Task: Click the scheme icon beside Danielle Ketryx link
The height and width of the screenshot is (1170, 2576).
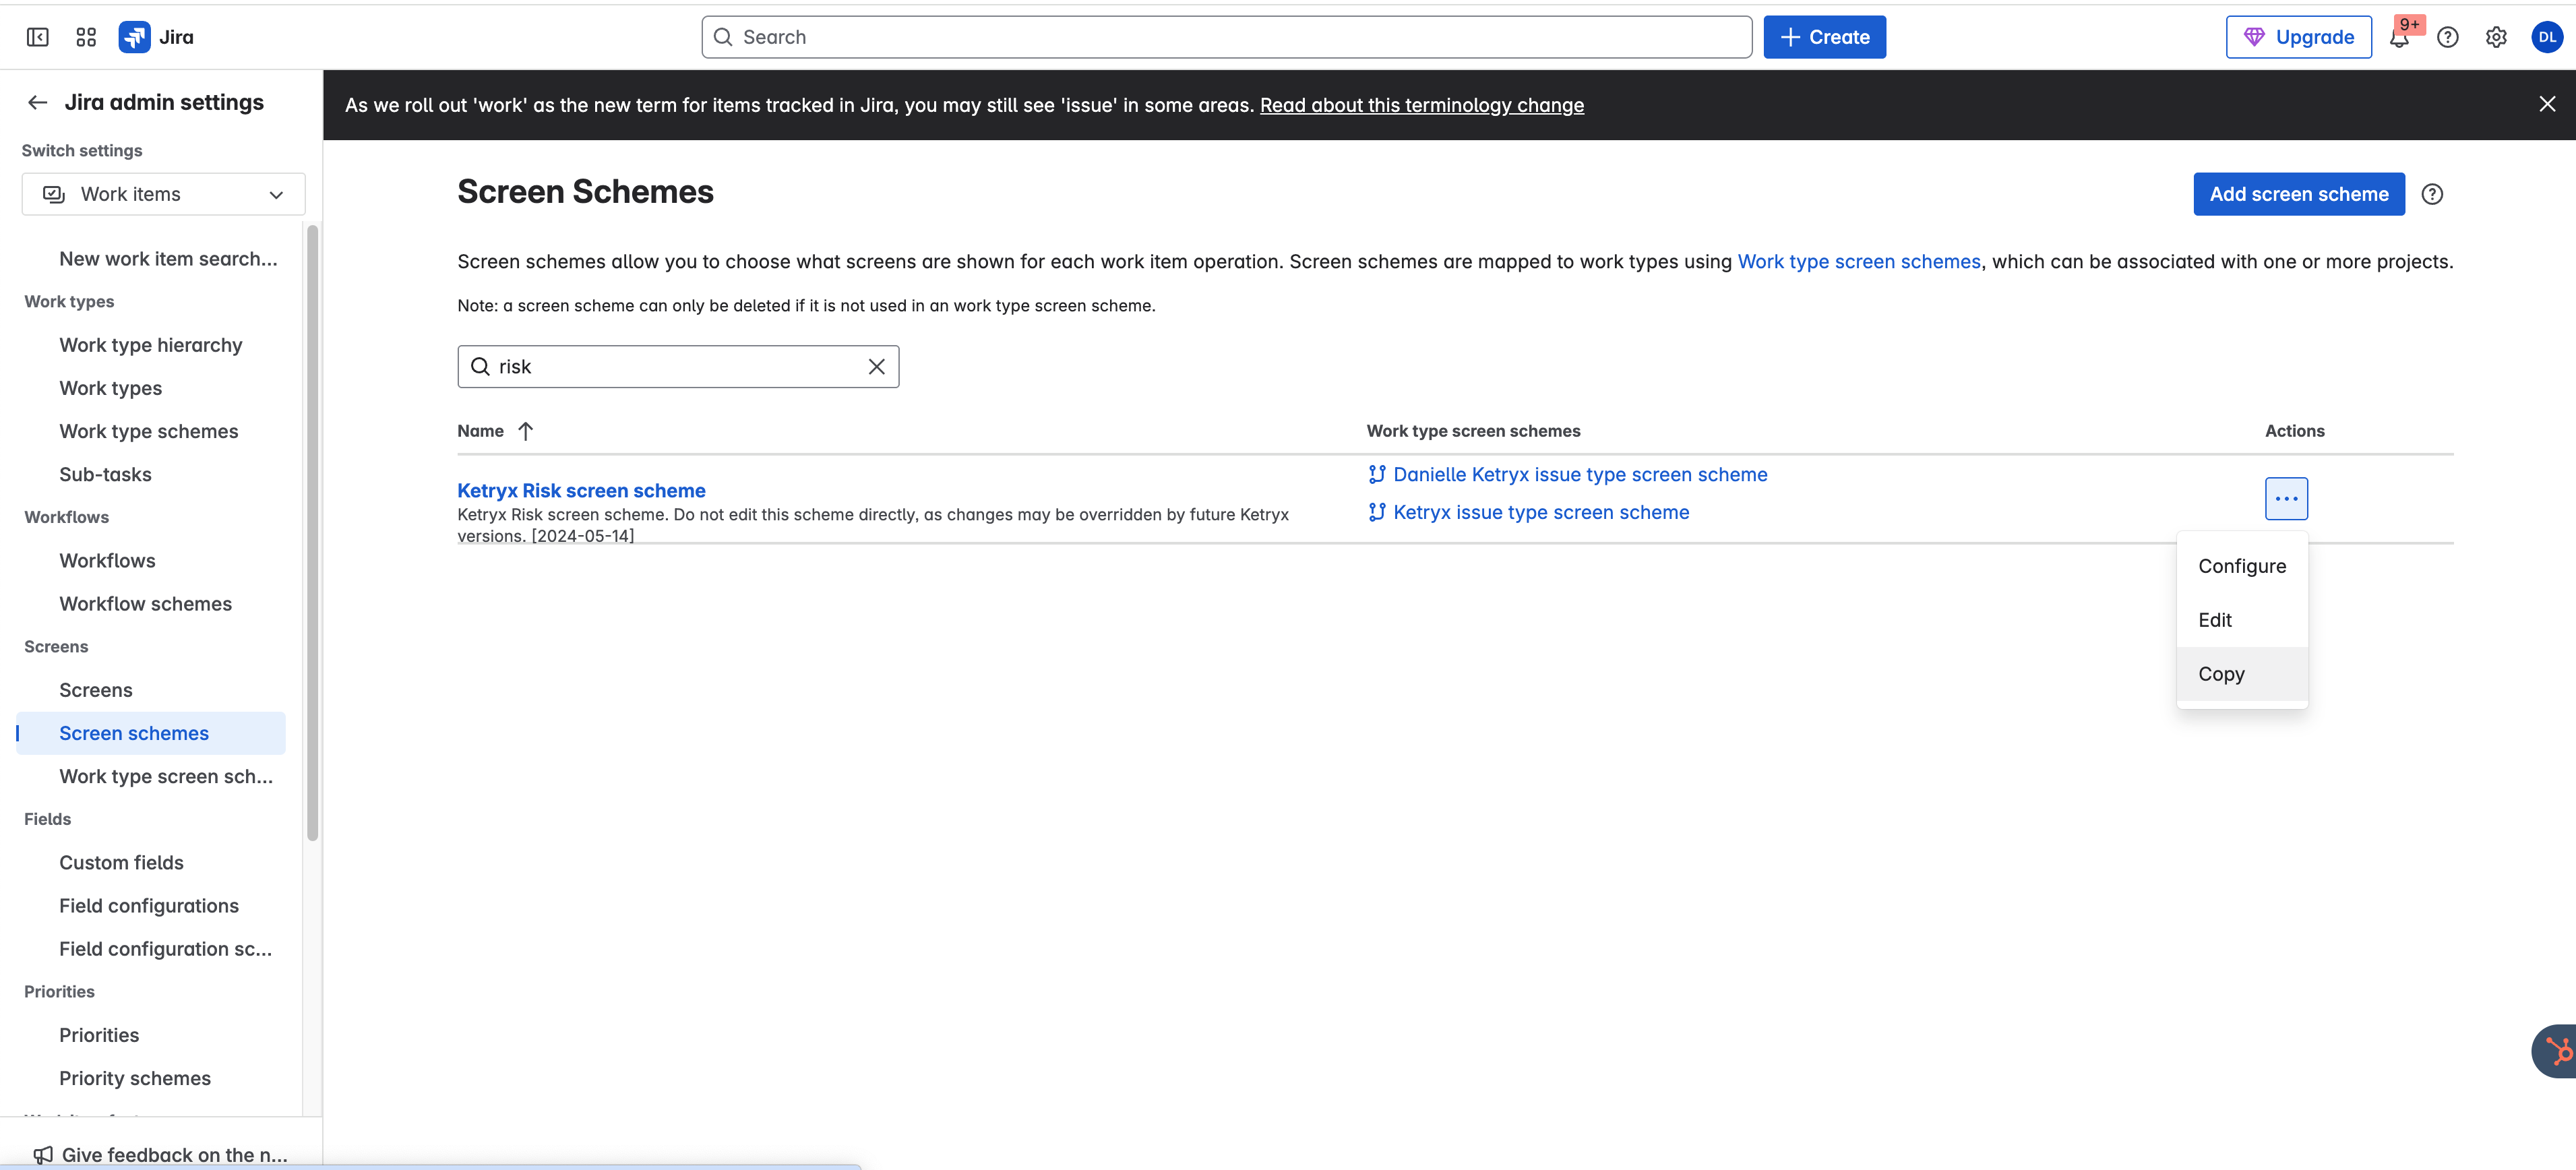Action: 1377,475
